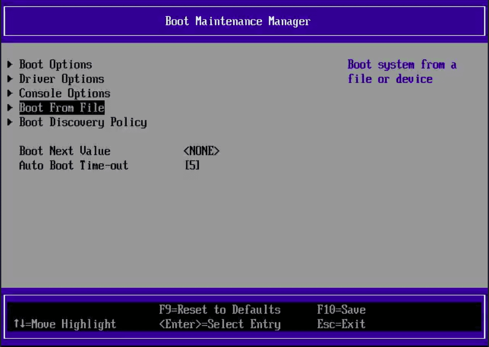This screenshot has width=489, height=347.
Task: Click the Move Highlight arrows hint
Action: tap(64, 324)
